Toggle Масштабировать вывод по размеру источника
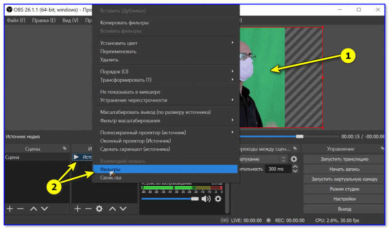Viewport: 389px width, 229px height. coord(165,112)
